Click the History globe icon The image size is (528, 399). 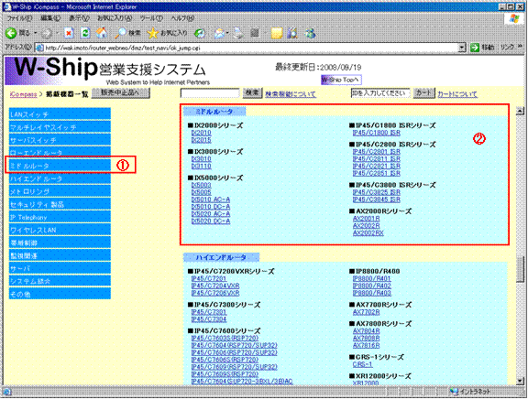[200, 33]
